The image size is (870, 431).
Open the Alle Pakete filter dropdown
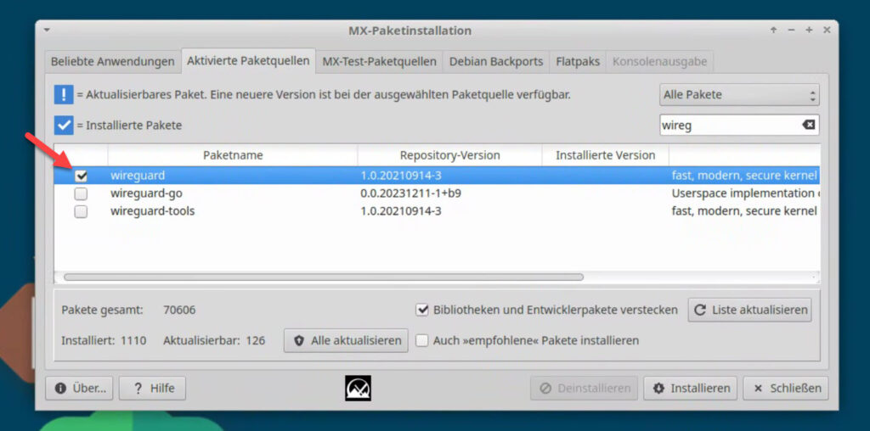pyautogui.click(x=739, y=95)
